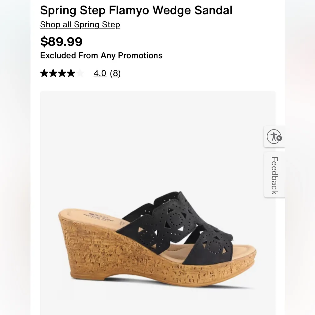The height and width of the screenshot is (315, 315).
Task: Click the Excluded From Any Promotions label
Action: point(101,56)
